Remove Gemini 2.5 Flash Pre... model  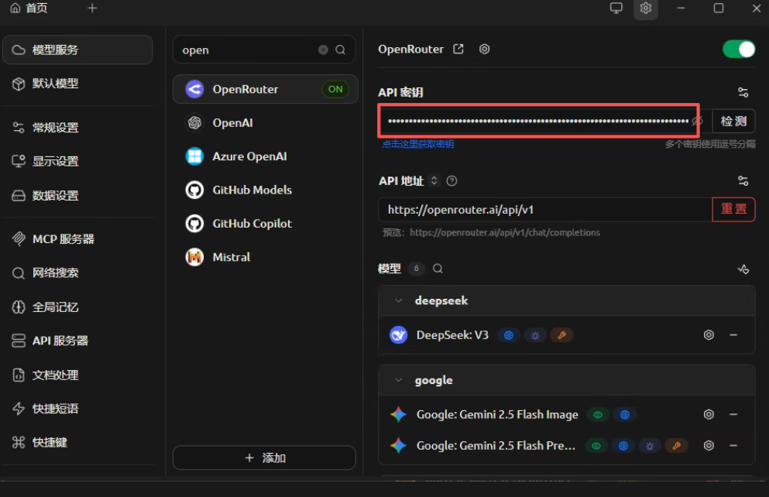pyautogui.click(x=733, y=446)
